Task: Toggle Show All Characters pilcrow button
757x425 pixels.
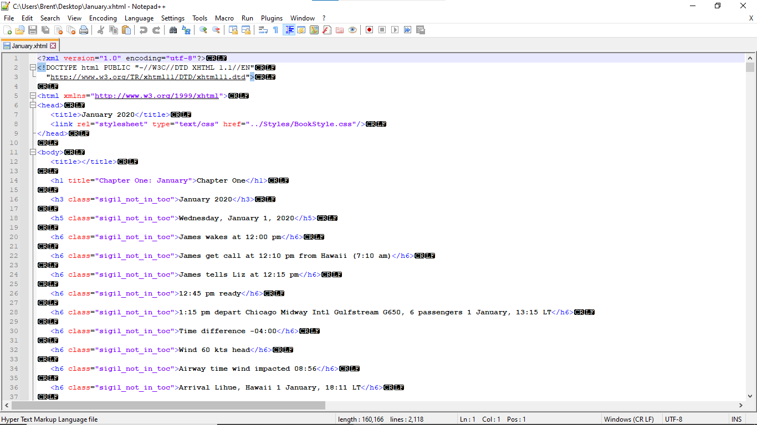Action: (276, 30)
